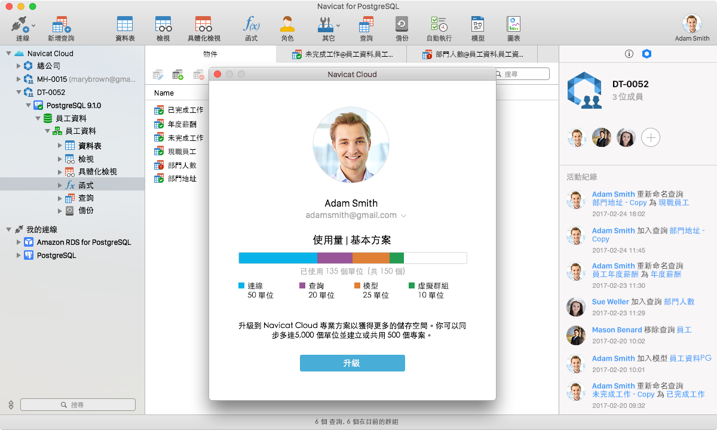Screen dimensions: 717x430
Task: Click the usage progress bar blue segment
Action: tap(278, 258)
